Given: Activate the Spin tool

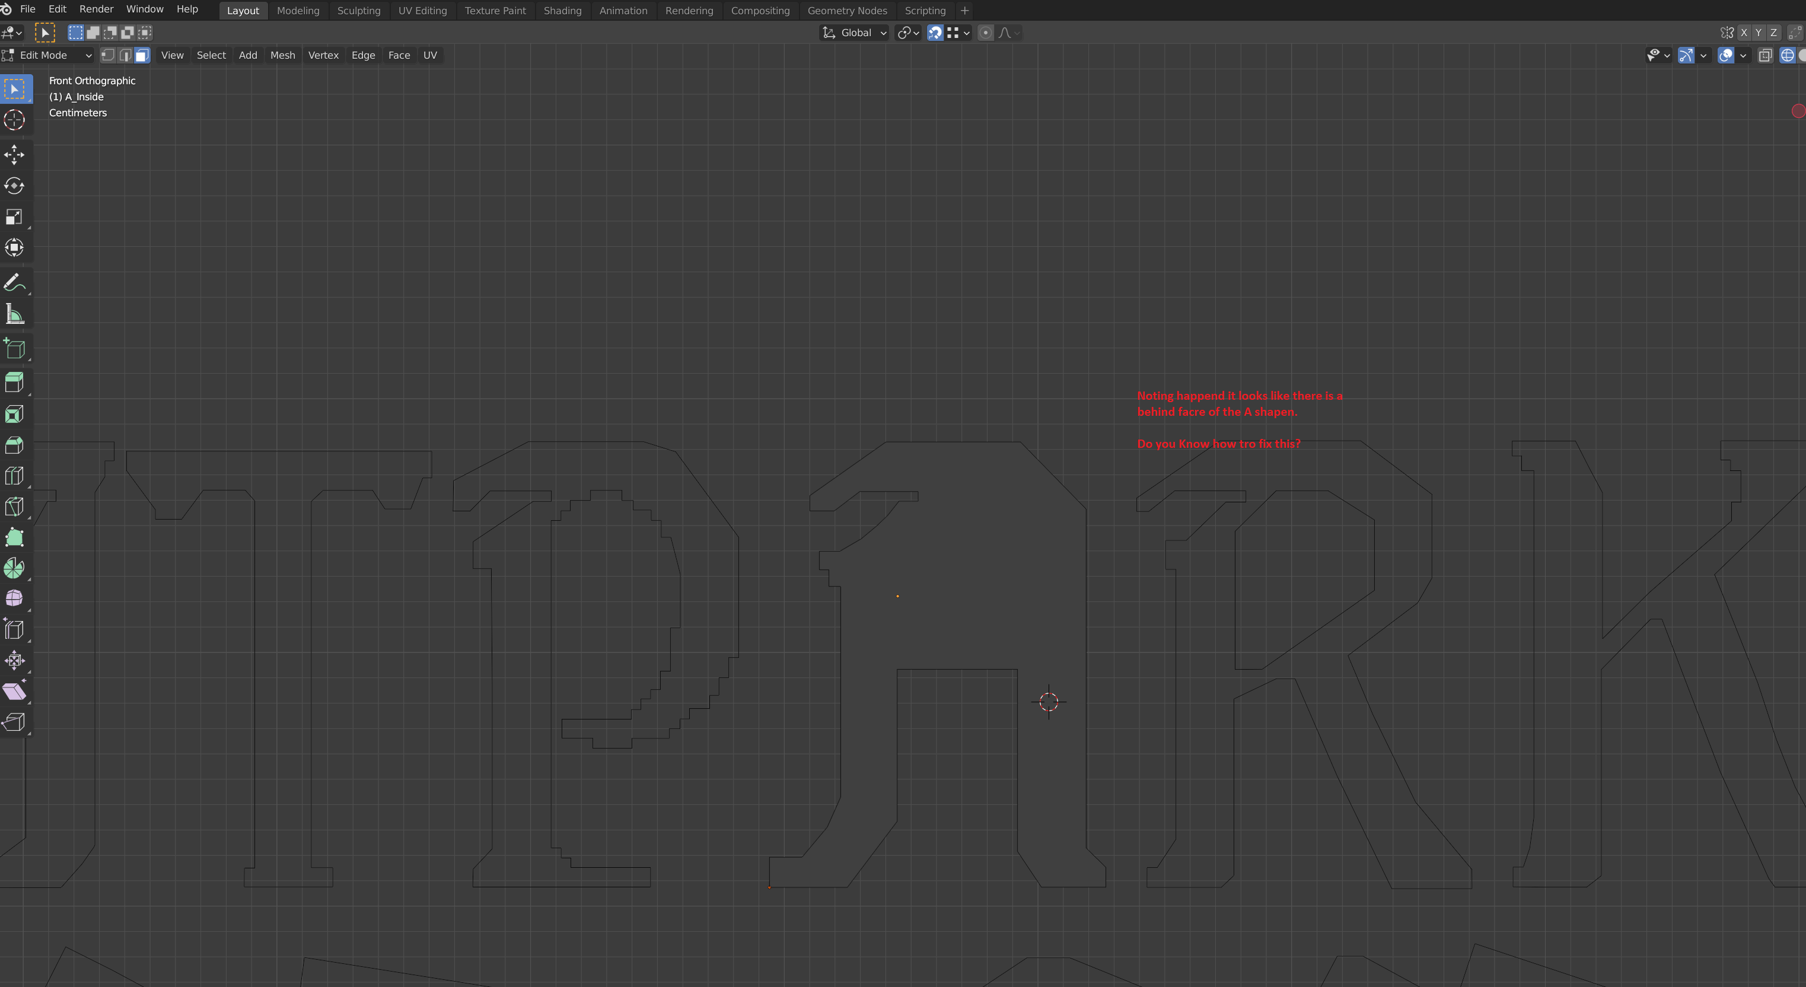Looking at the screenshot, I should coord(14,568).
